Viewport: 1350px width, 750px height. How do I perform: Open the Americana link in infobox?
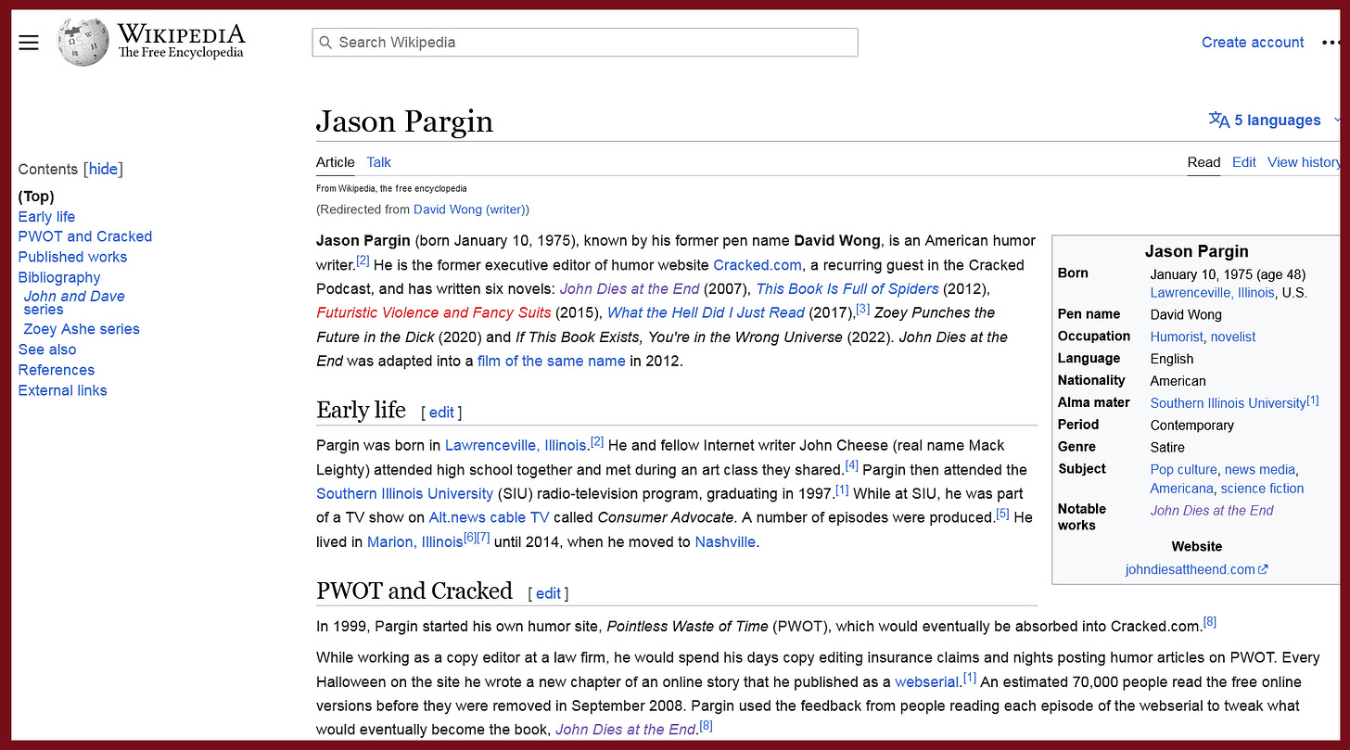coord(1181,488)
